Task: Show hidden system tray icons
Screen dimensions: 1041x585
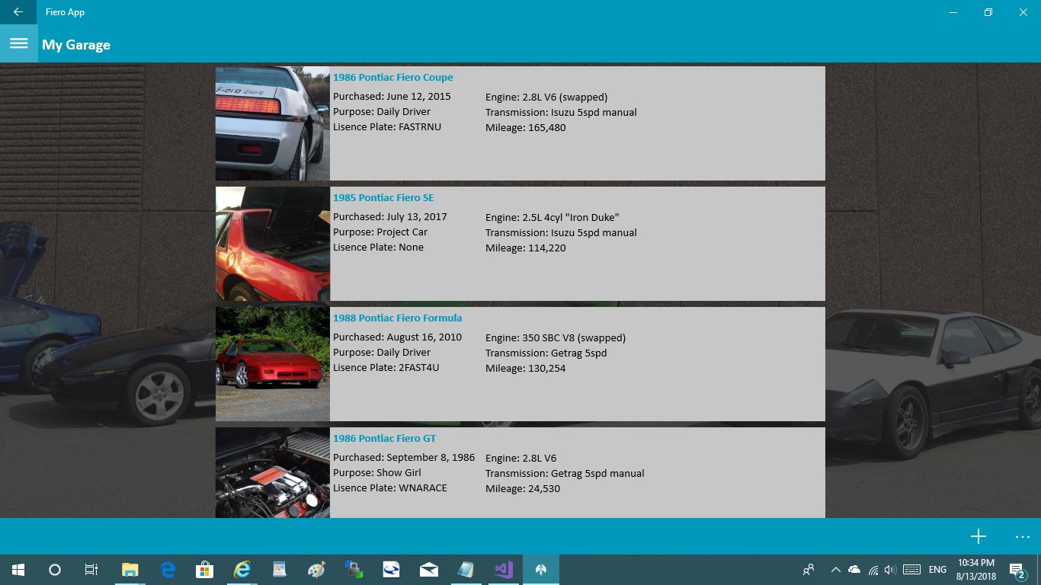Action: point(835,569)
